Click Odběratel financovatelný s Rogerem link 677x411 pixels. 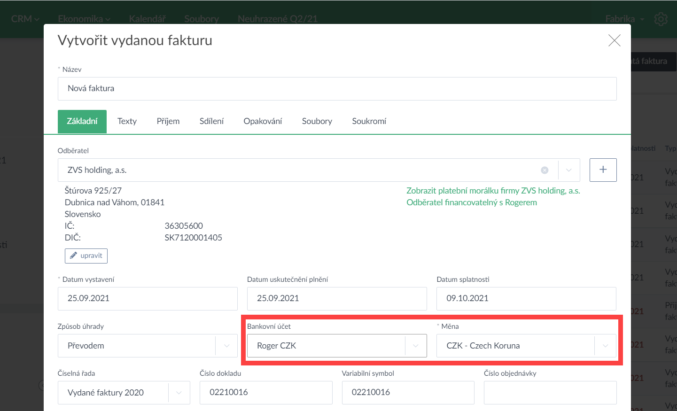pos(471,202)
